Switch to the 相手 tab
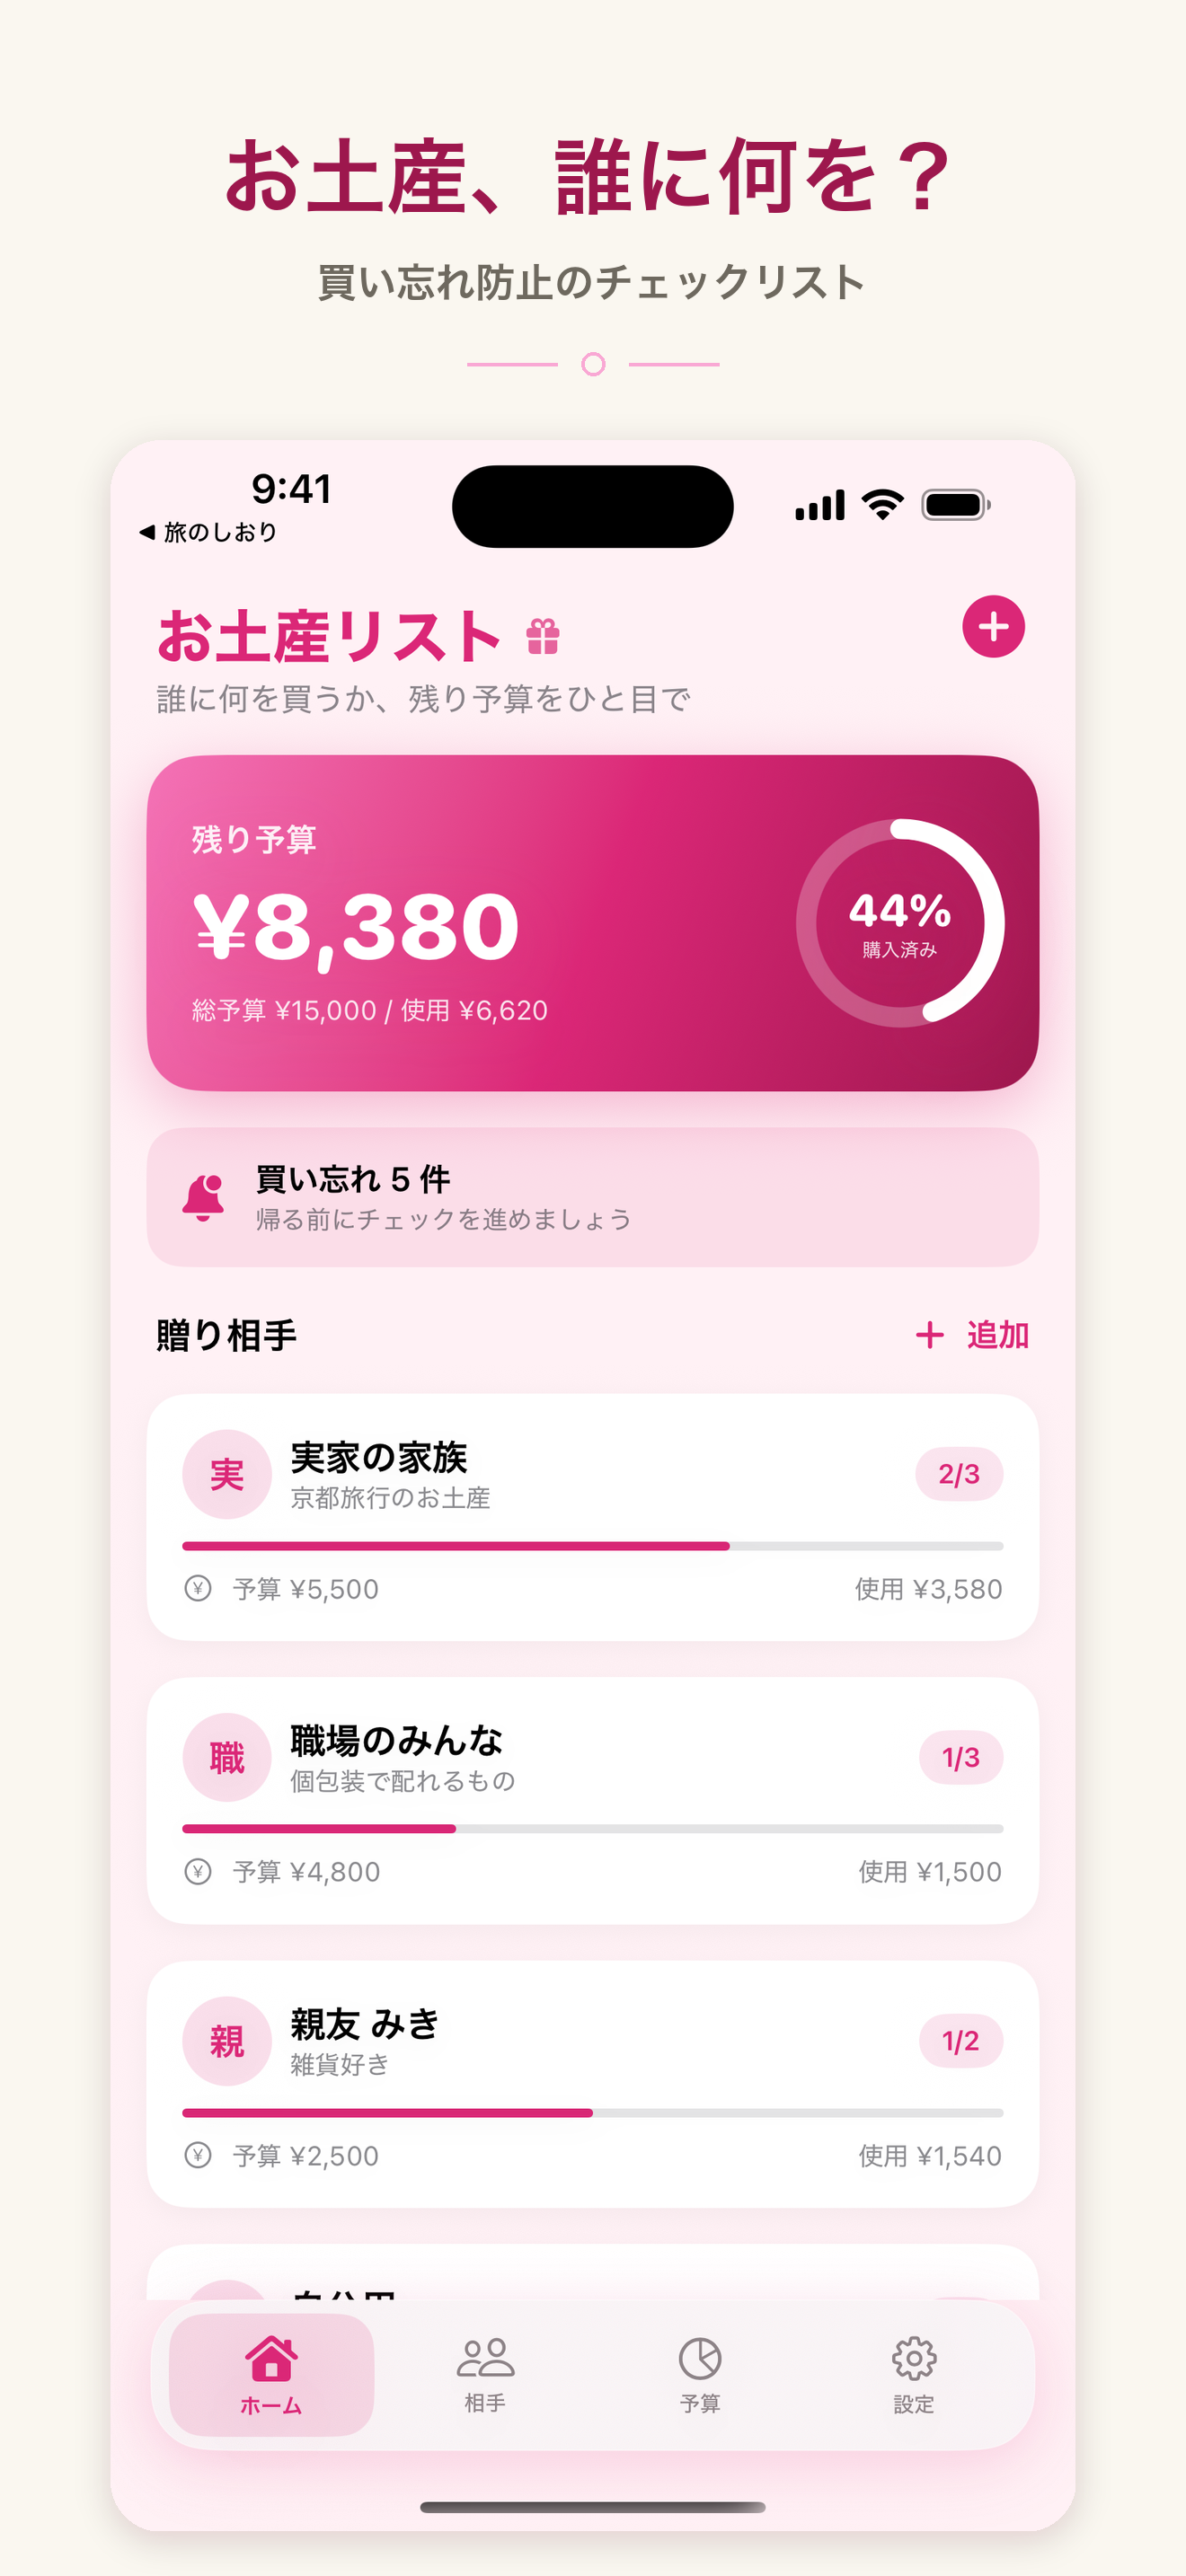The height and width of the screenshot is (2576, 1186). pyautogui.click(x=485, y=2374)
